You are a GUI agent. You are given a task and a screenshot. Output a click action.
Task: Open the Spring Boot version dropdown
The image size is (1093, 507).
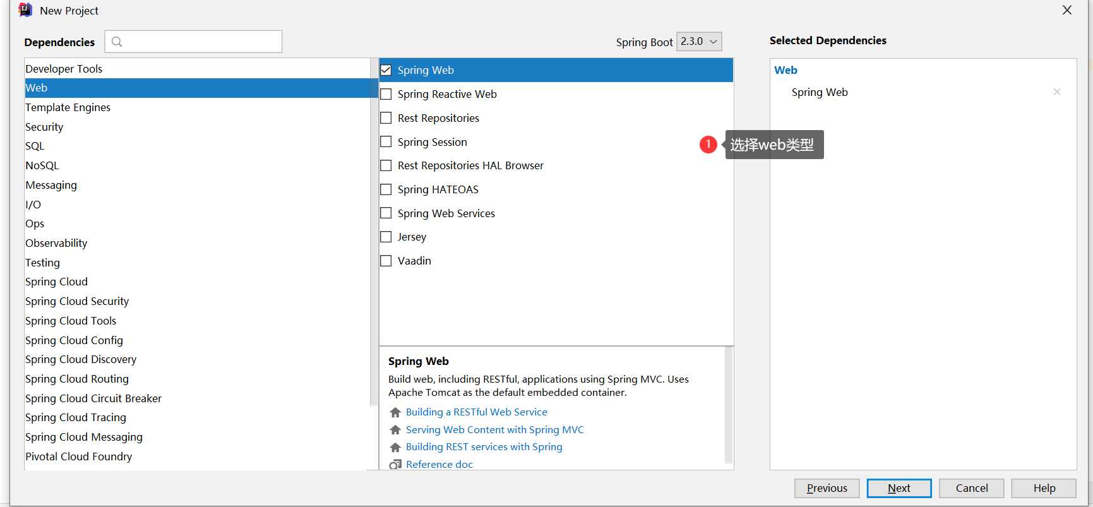click(x=699, y=42)
